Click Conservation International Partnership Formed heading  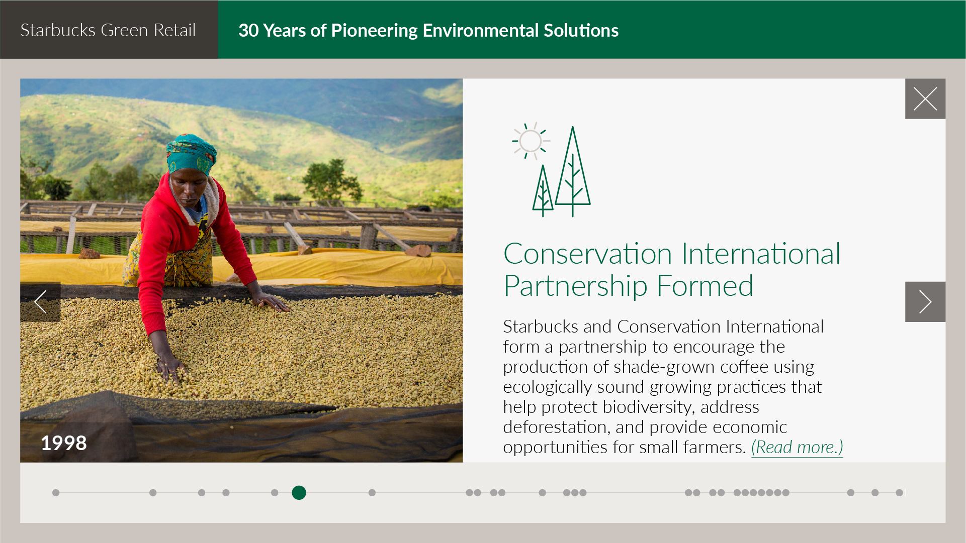click(x=671, y=270)
